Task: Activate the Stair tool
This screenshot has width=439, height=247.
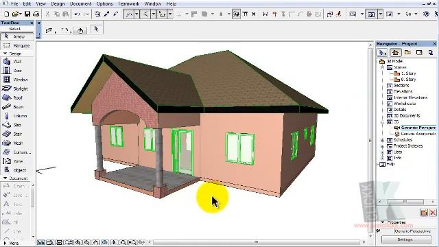Action: click(x=16, y=134)
